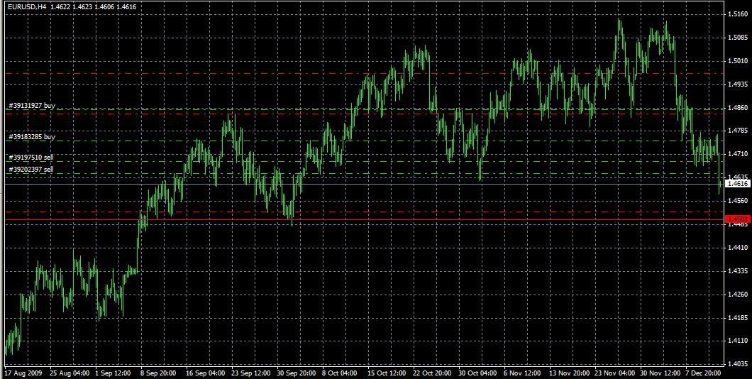Screen dimensions: 752x379
Task: Click the 1.4560 price scale label
Action: click(736, 202)
